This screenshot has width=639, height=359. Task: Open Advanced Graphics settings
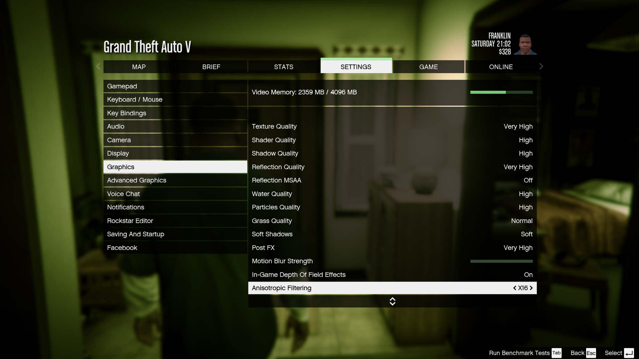click(136, 180)
